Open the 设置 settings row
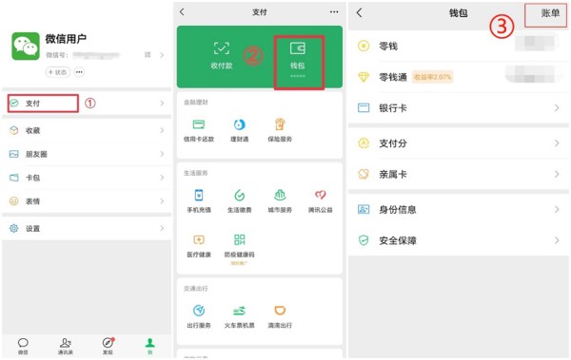This screenshot has height=360, width=571. (x=87, y=228)
